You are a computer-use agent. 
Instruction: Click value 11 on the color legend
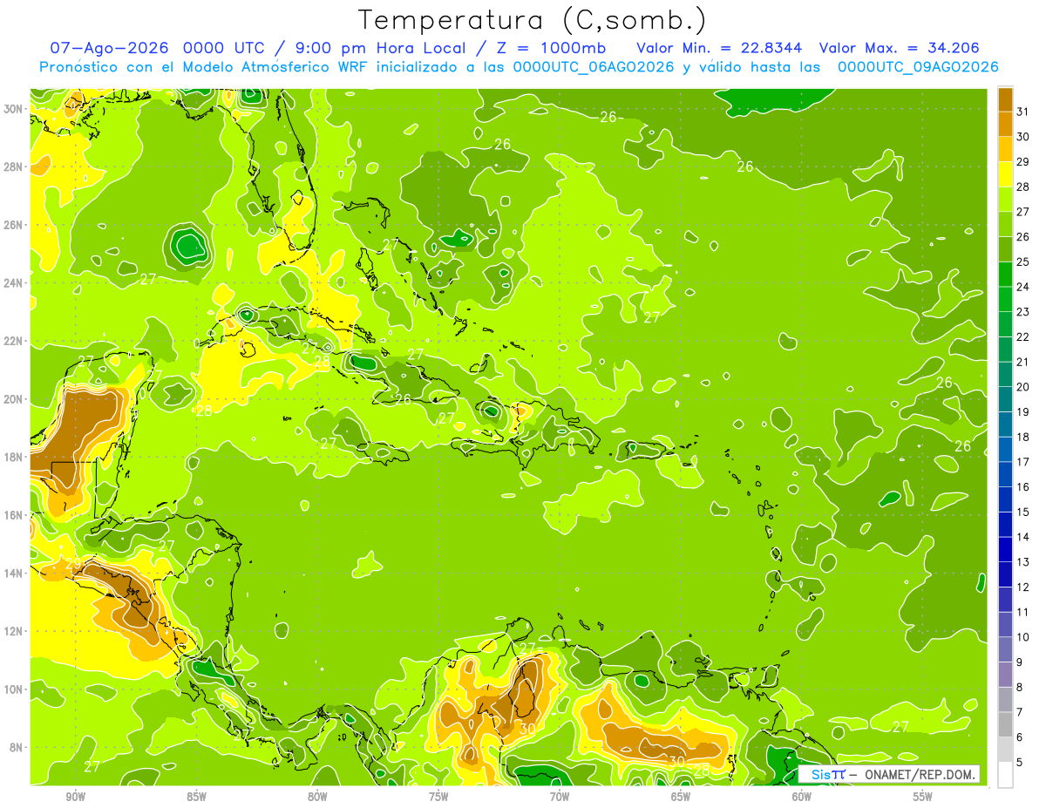click(1023, 612)
